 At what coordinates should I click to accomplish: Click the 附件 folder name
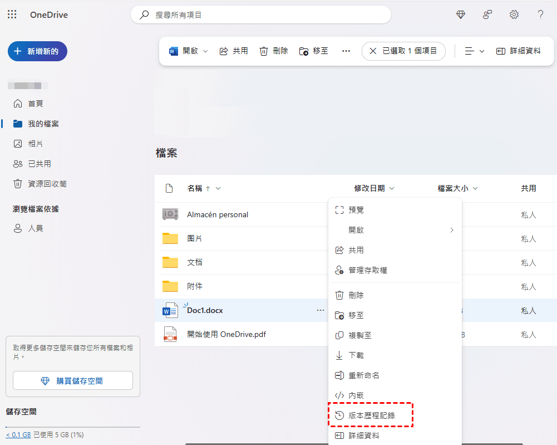coord(194,286)
